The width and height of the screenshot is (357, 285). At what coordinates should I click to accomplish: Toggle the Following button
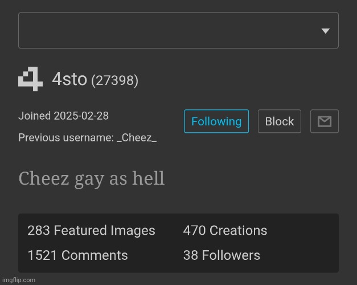pyautogui.click(x=216, y=121)
